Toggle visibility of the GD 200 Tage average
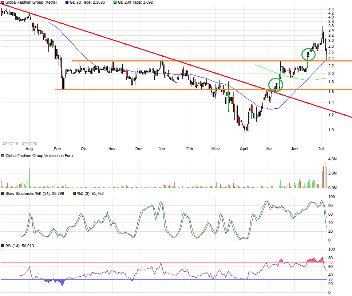This screenshot has width=352, height=296. (116, 2)
